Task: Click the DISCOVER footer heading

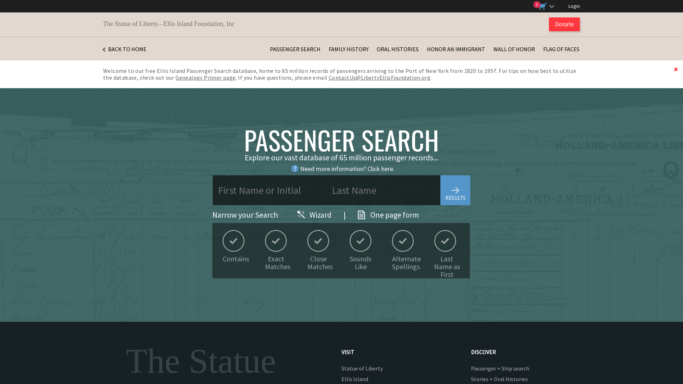Action: point(483,352)
